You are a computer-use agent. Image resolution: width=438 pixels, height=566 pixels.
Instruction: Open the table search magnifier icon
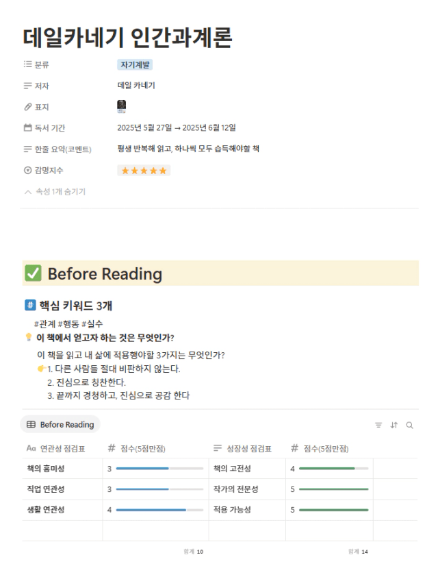pos(409,425)
